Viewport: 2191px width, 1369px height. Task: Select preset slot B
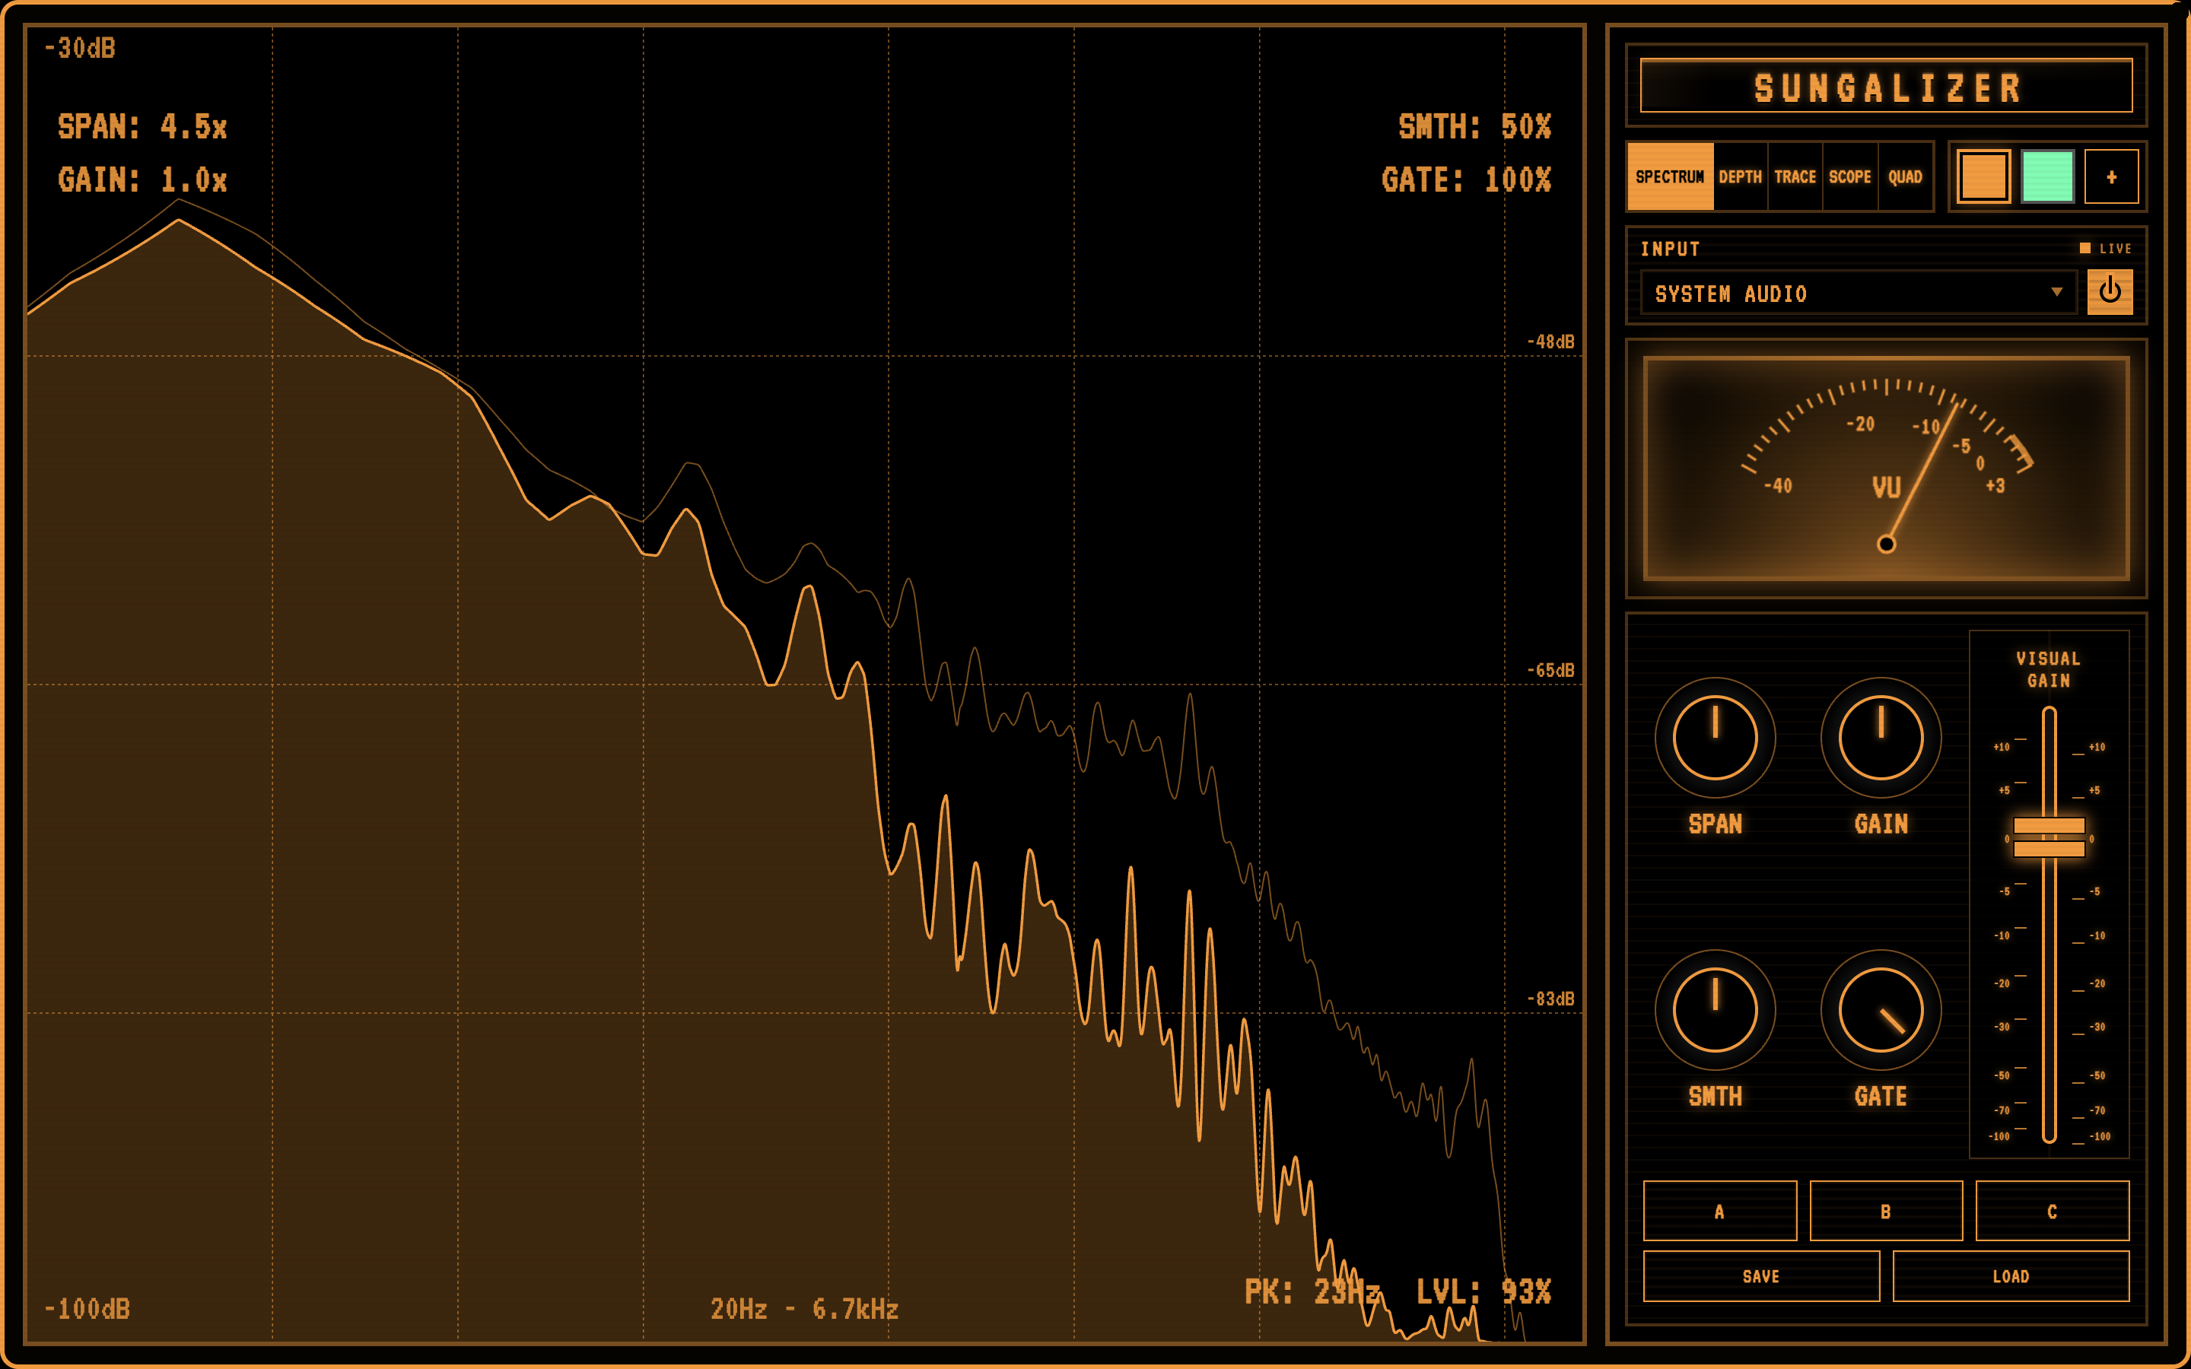(1886, 1211)
